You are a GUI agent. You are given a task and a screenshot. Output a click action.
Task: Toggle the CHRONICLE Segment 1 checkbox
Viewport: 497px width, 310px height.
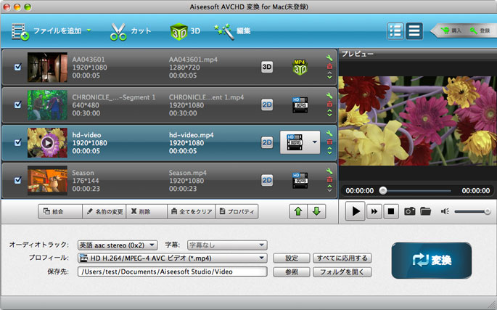[18, 105]
